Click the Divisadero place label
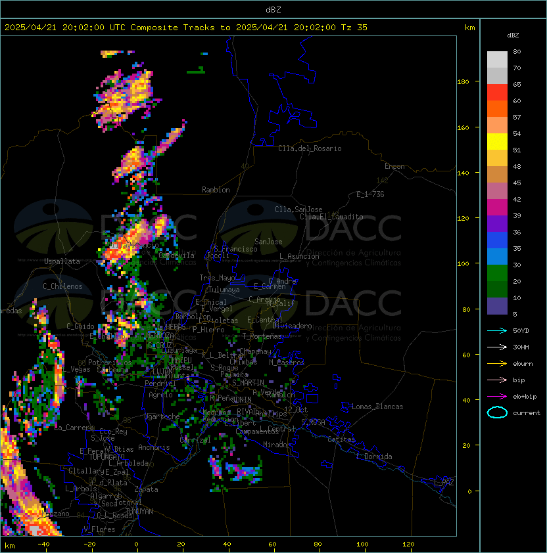The image size is (547, 553). point(292,326)
